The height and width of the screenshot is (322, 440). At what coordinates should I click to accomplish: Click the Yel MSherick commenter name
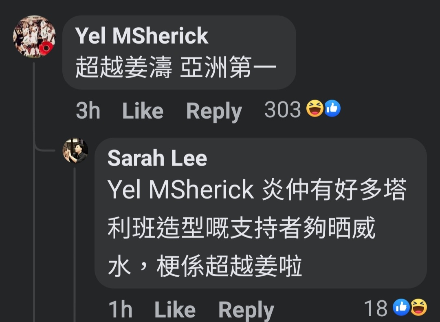coord(141,35)
